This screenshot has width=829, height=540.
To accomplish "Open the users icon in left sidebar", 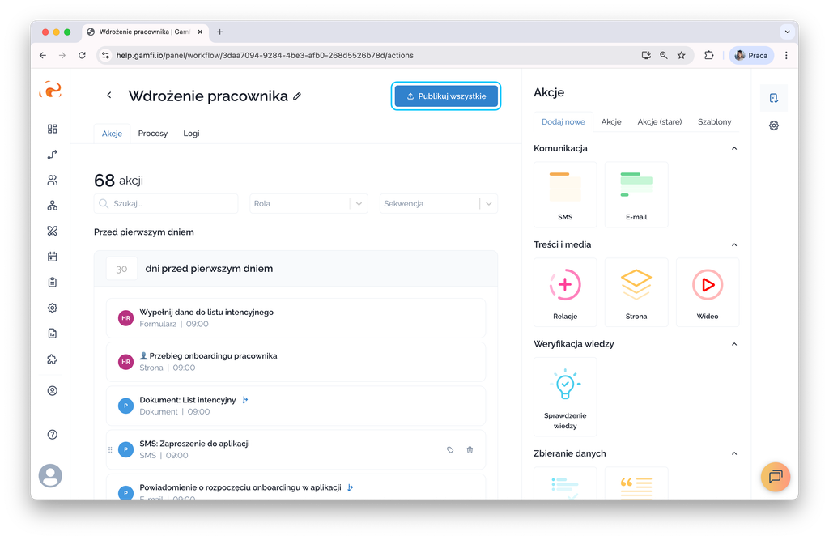I will [x=53, y=180].
